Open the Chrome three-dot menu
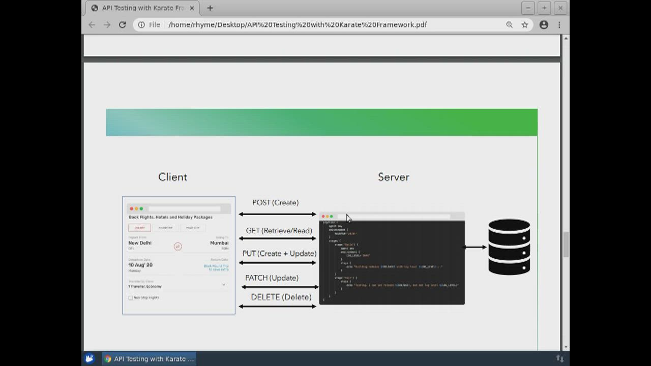 pyautogui.click(x=559, y=24)
